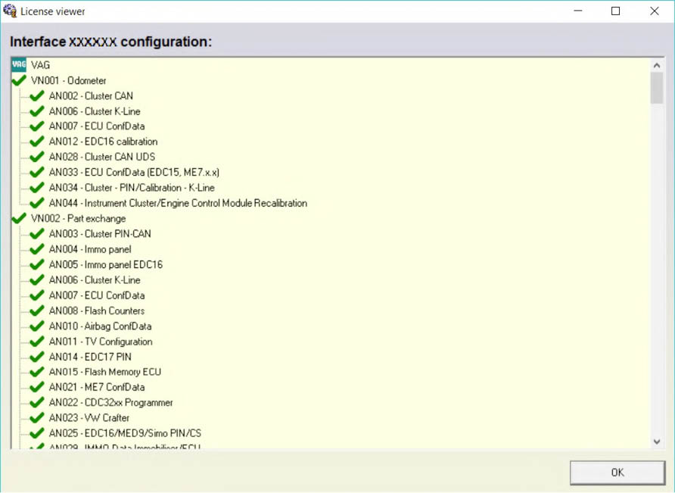This screenshot has height=493, width=675.
Task: Click the scrollbar up arrow
Action: (656, 66)
